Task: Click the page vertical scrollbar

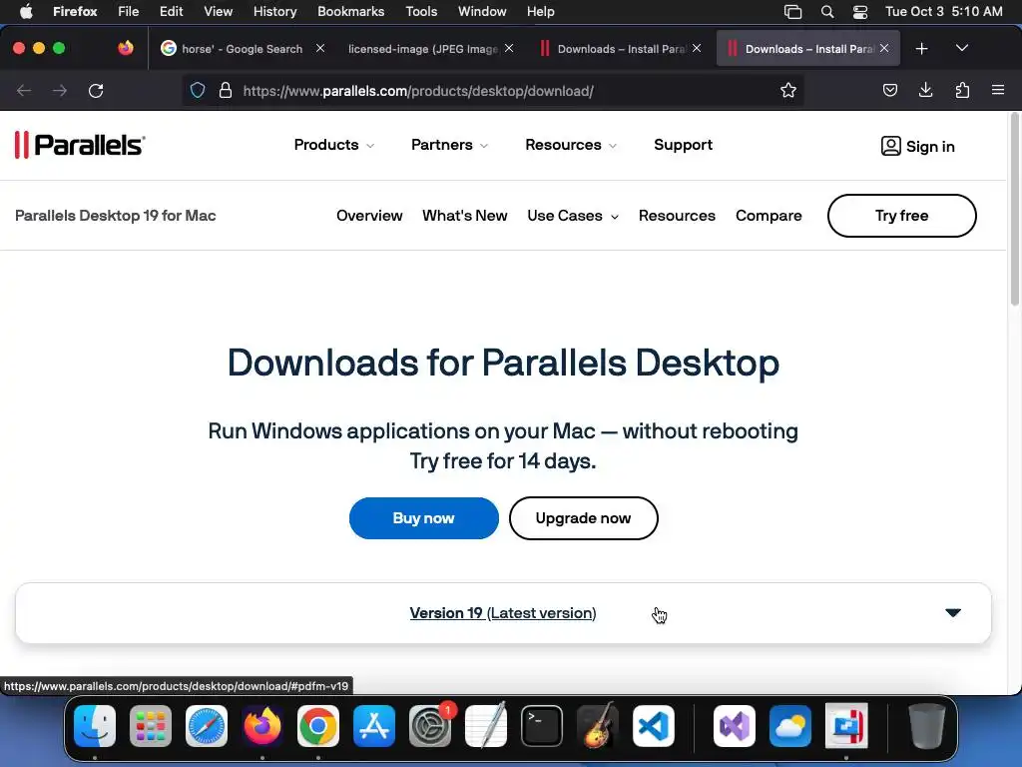Action: click(1015, 209)
